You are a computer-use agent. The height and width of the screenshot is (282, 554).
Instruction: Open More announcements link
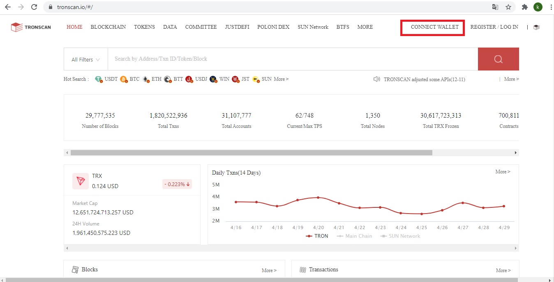[512, 79]
